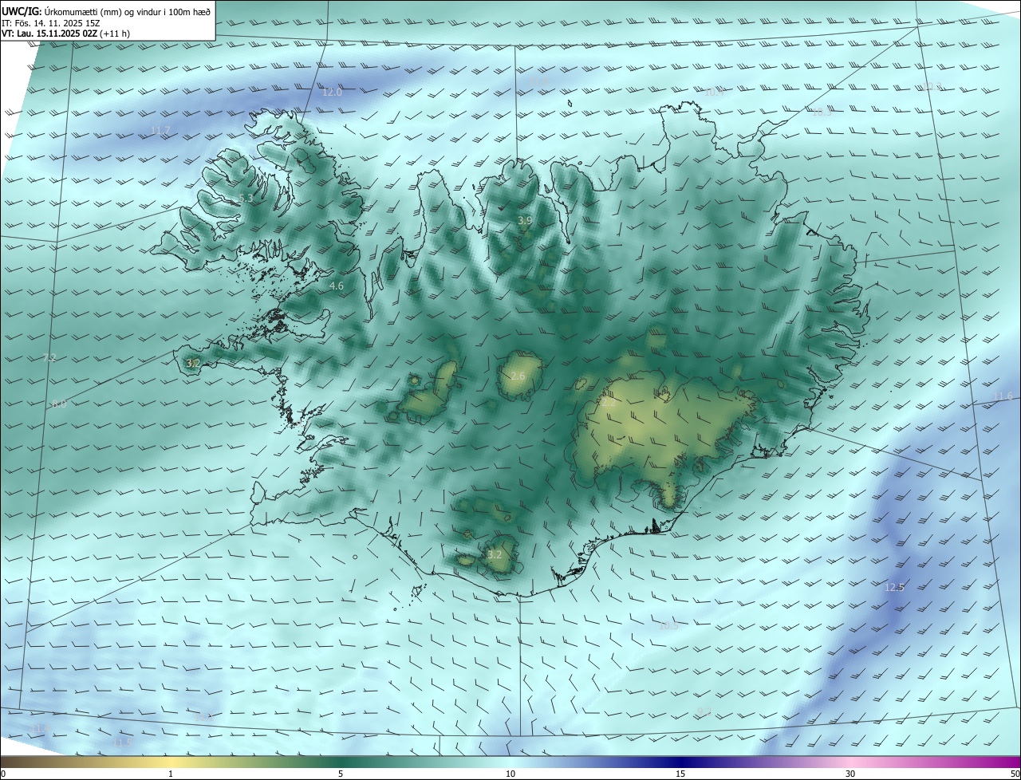Click the 11.4 value in the southwest corner
Screen dimensions: 1021x780
(x=41, y=728)
